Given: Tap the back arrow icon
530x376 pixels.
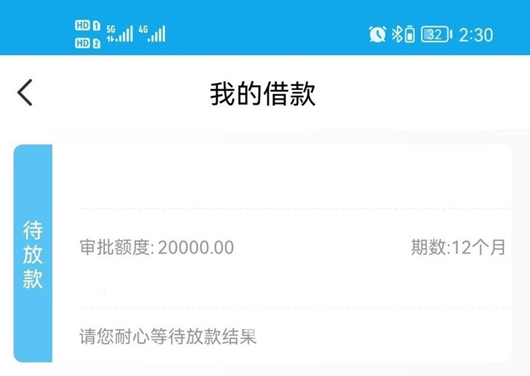Looking at the screenshot, I should tap(25, 92).
